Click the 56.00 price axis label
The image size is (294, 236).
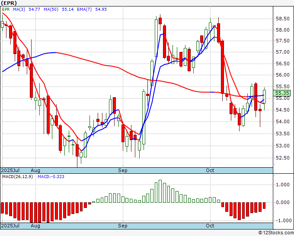coord(283,75)
